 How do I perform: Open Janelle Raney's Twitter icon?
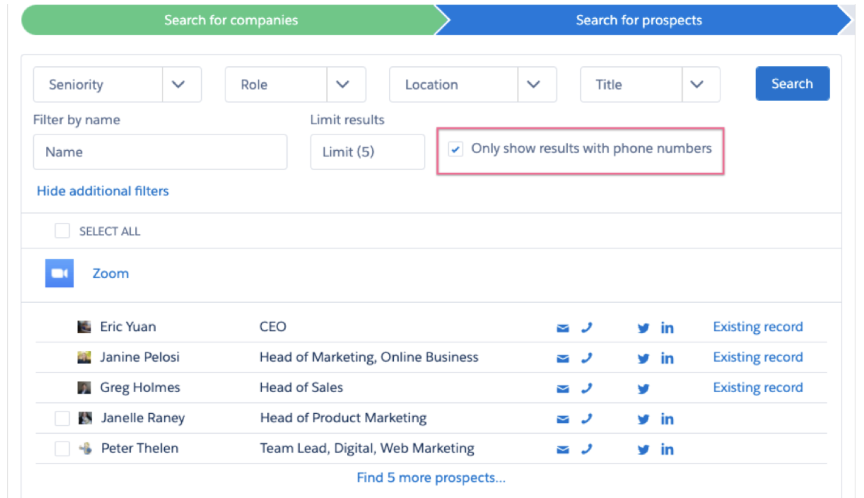coord(643,419)
